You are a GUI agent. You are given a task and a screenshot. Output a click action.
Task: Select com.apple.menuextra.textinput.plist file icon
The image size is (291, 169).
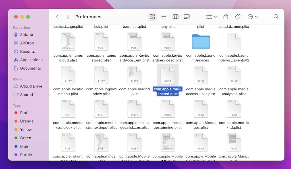(x=101, y=109)
